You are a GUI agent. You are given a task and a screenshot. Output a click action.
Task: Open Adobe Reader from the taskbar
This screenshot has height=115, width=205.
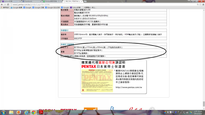(x=41, y=112)
